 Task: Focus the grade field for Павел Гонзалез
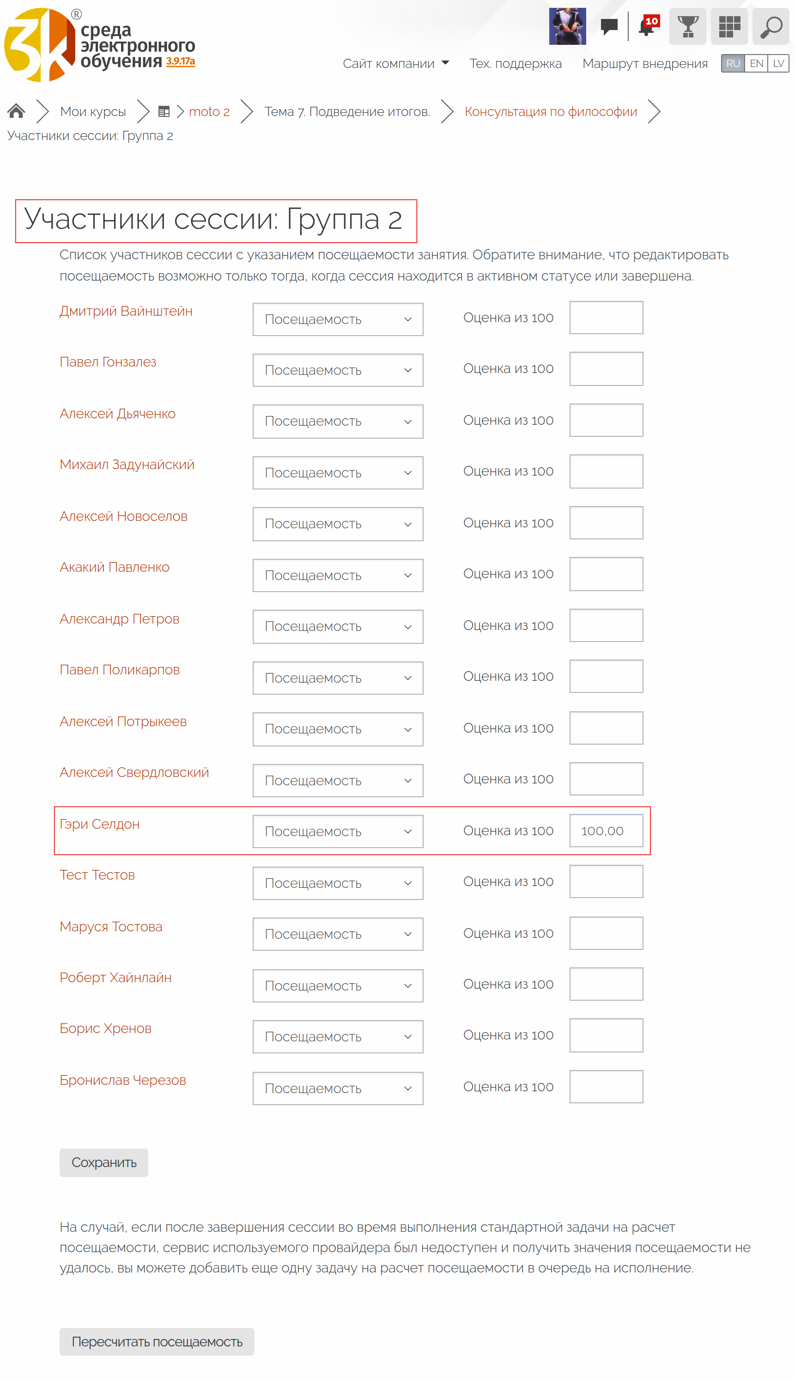coord(606,369)
